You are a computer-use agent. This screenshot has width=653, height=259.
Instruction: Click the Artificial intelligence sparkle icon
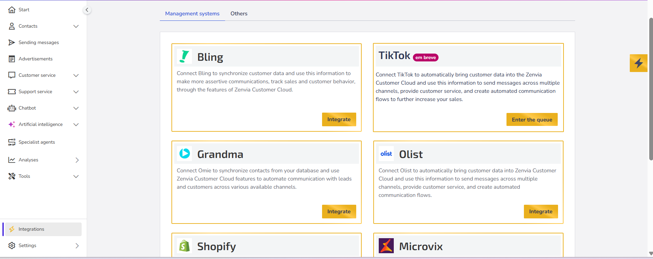click(x=12, y=124)
